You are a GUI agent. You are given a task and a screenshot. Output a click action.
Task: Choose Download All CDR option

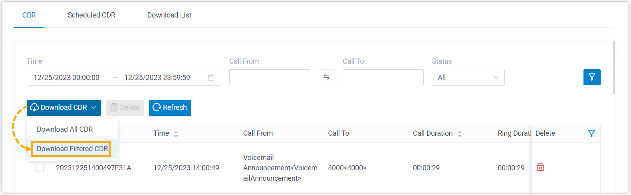[65, 129]
